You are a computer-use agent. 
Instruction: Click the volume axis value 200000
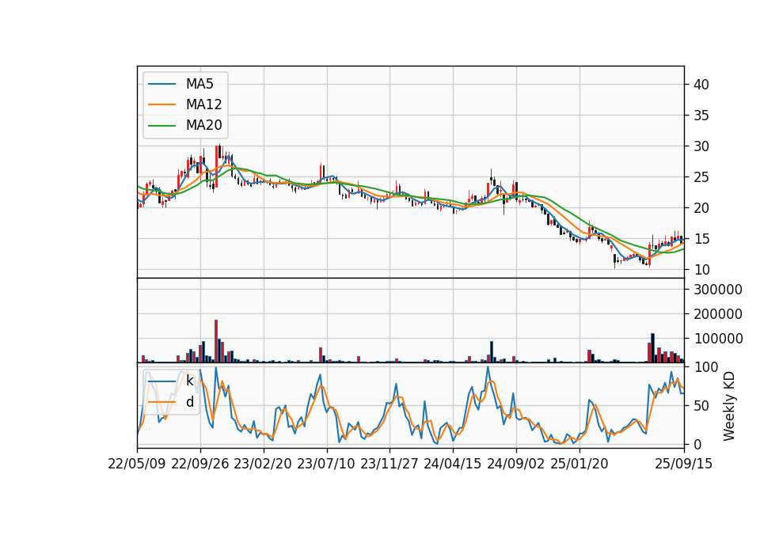point(718,314)
